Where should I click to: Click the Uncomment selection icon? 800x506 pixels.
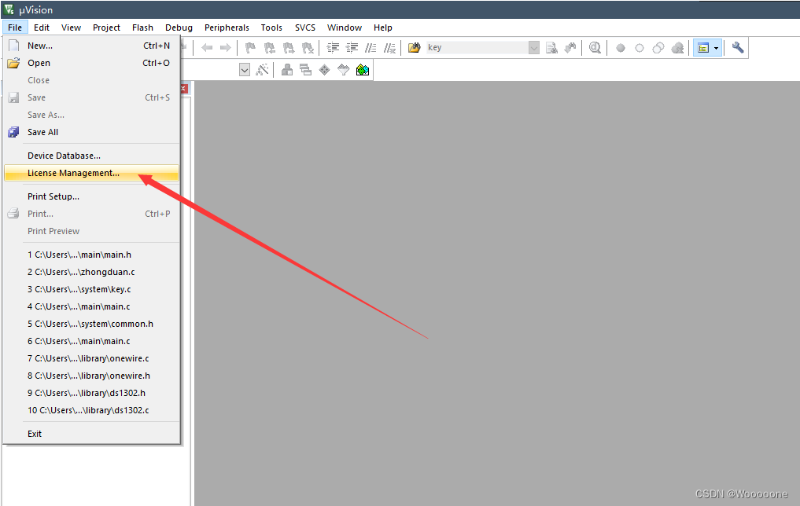click(390, 48)
